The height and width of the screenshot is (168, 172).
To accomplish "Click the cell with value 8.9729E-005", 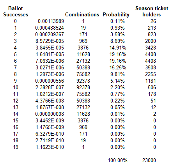I will (50, 41).
